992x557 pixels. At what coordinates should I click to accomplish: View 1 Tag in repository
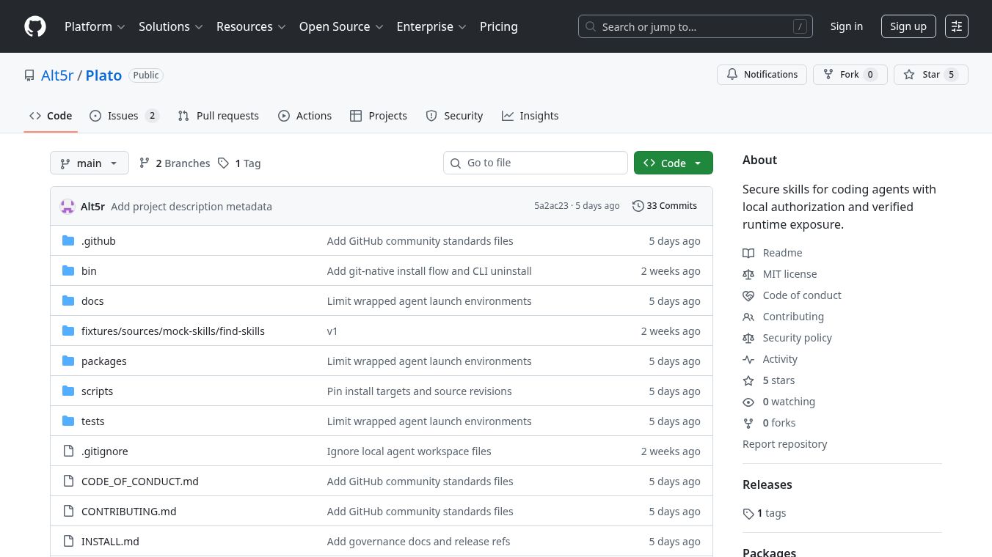coord(239,163)
